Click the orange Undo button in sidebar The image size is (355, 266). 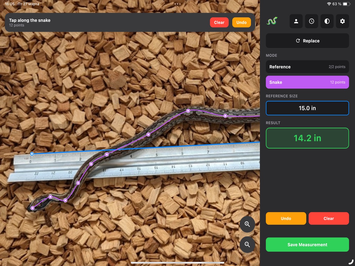[x=286, y=218]
